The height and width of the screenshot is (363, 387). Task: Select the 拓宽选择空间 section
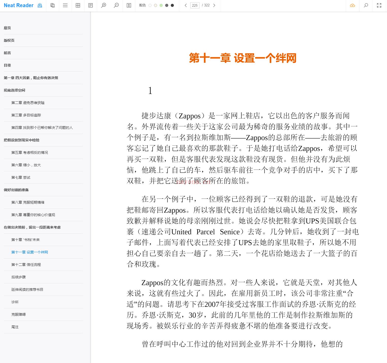(x=14, y=90)
